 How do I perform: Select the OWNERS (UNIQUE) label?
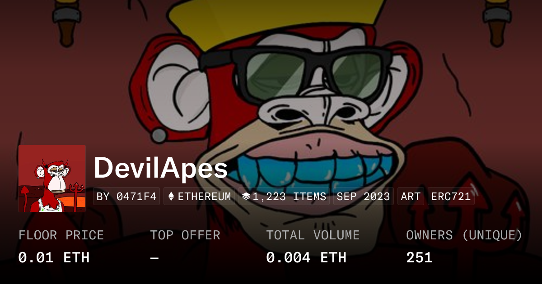click(x=464, y=235)
